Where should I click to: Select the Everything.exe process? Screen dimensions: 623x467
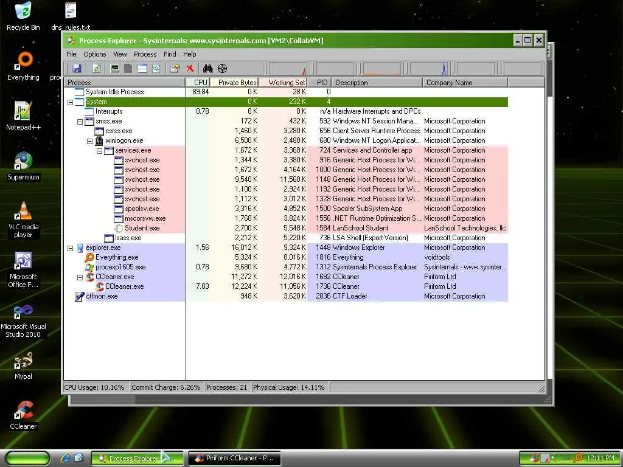[x=286, y=257]
